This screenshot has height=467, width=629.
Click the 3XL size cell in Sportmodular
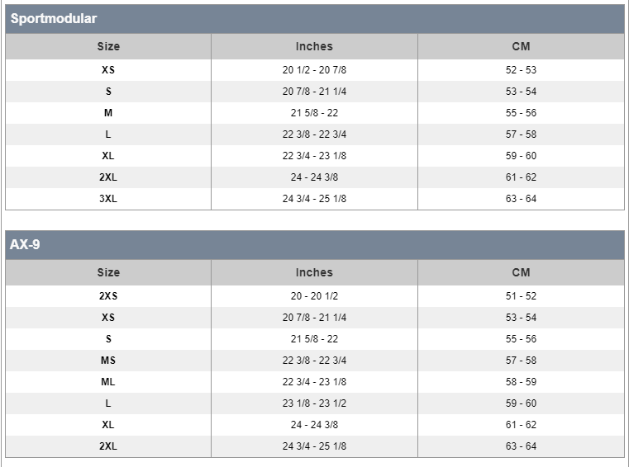[108, 199]
